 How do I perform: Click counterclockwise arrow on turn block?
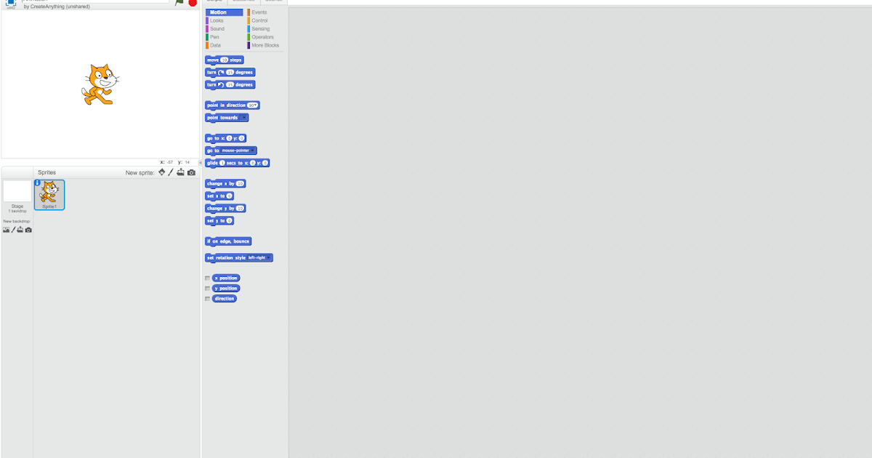coord(221,85)
